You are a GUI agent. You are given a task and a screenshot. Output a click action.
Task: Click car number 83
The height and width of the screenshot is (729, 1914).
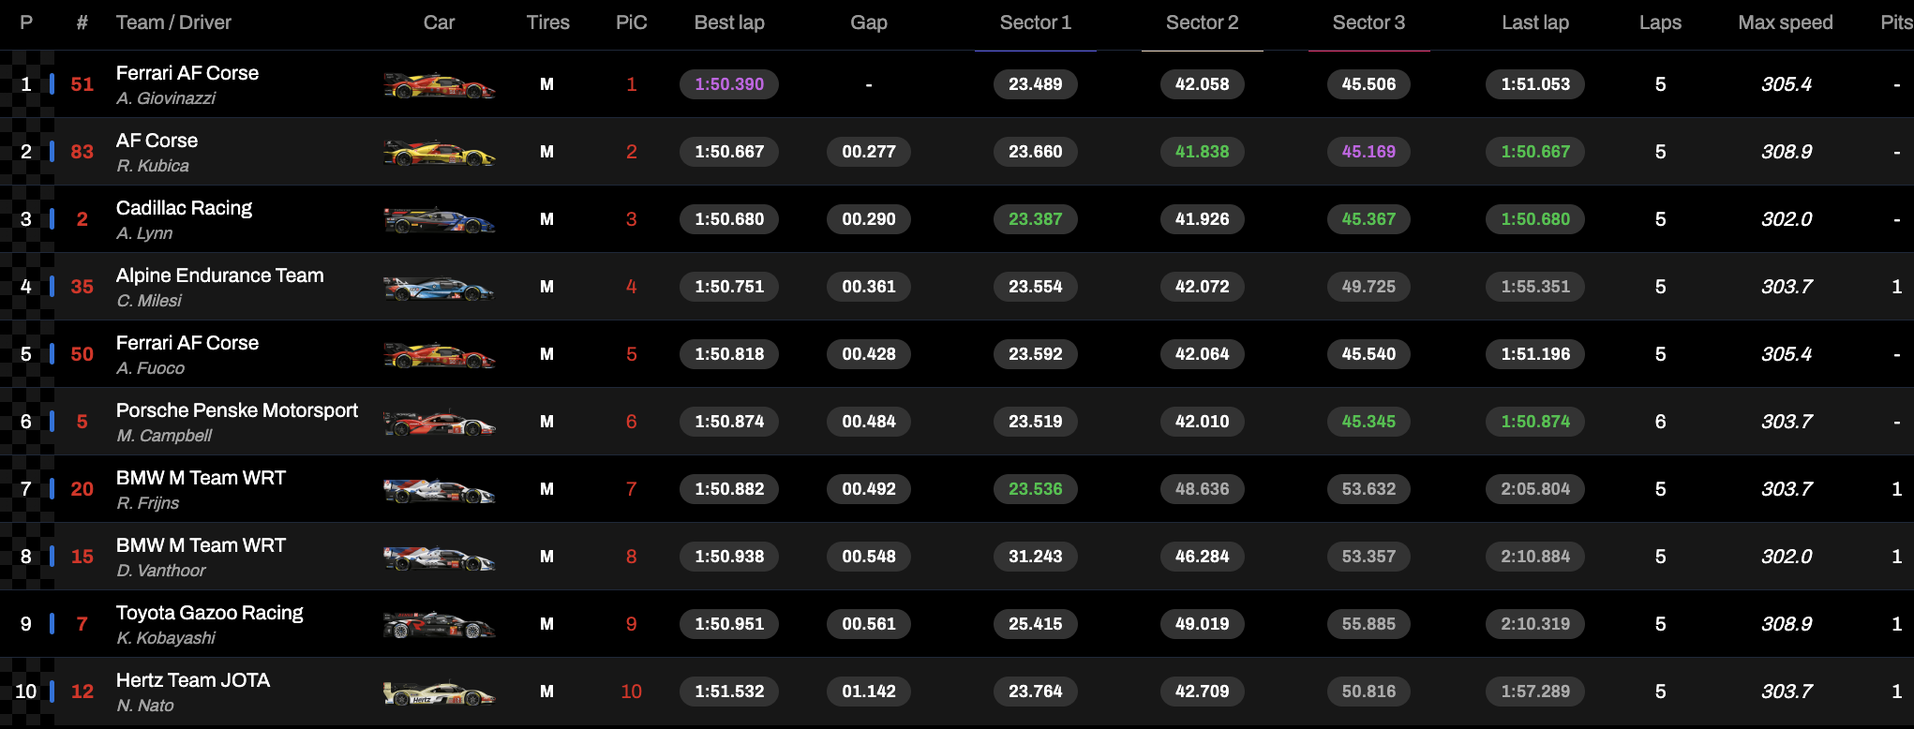[82, 152]
